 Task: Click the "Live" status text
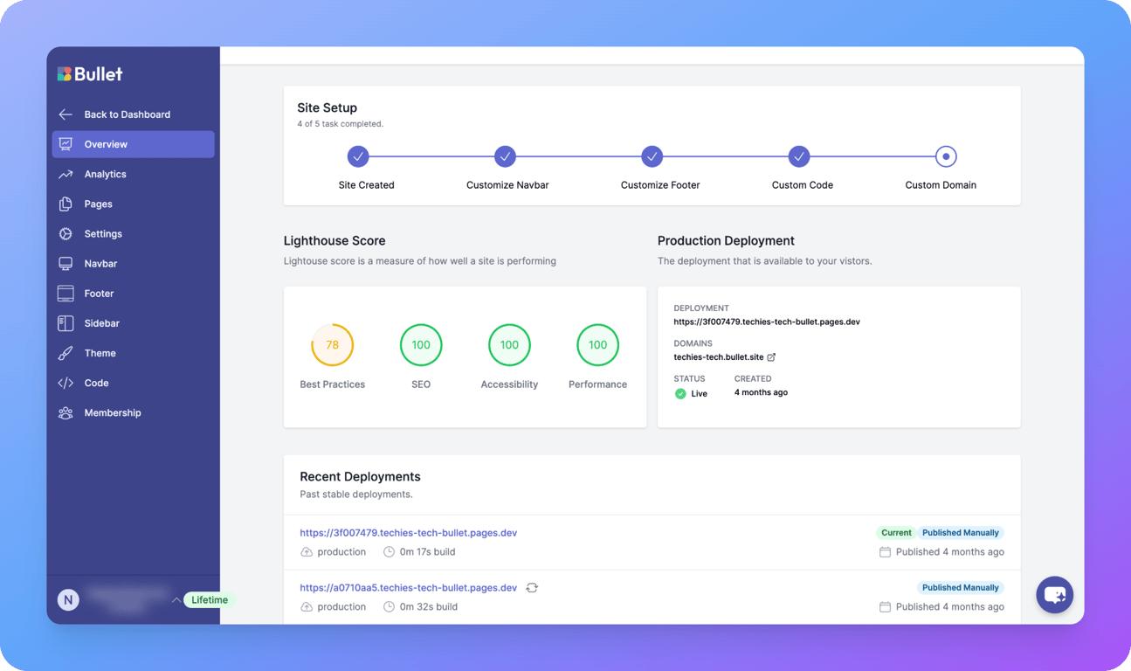[700, 394]
